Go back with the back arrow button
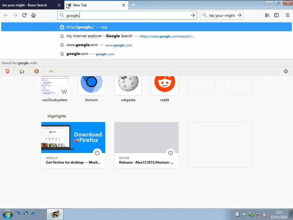Screen dimensions: 293x220 [x=6, y=15]
